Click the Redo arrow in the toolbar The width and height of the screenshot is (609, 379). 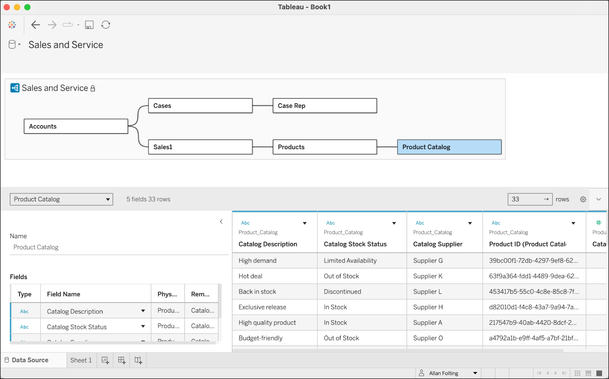(52, 25)
